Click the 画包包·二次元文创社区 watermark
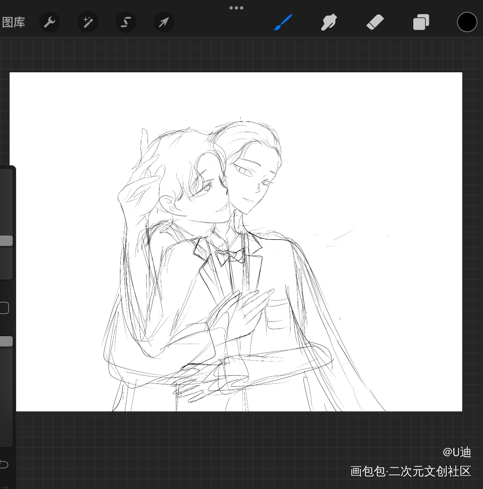Viewport: 483px width, 489px height. point(410,471)
